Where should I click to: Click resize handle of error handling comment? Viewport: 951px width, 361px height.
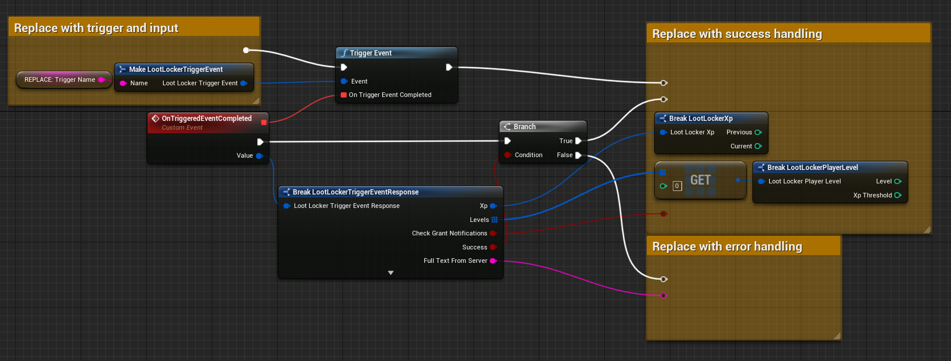click(837, 336)
